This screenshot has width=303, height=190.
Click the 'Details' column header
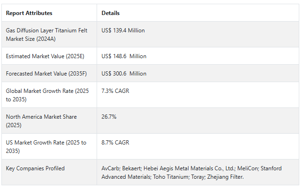111,13
